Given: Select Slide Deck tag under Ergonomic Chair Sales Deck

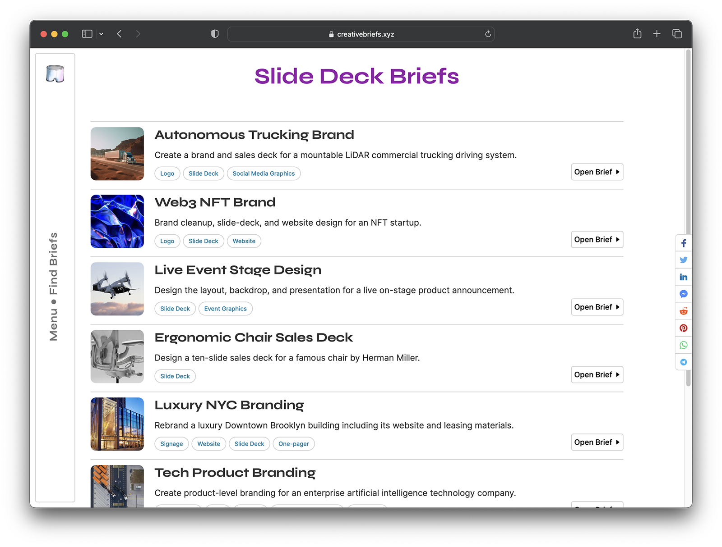Looking at the screenshot, I should point(175,376).
